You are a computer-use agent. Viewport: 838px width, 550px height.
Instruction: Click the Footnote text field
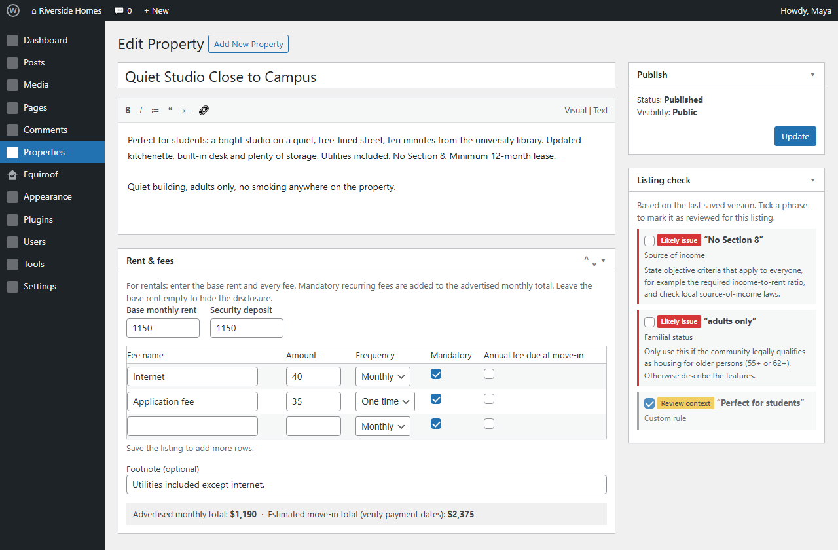(x=367, y=485)
